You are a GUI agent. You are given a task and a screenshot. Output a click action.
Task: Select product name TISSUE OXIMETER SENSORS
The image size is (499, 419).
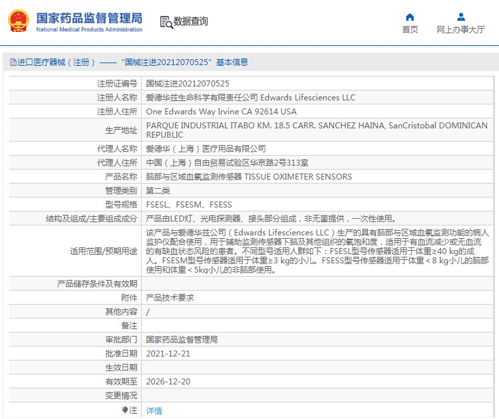pyautogui.click(x=249, y=176)
